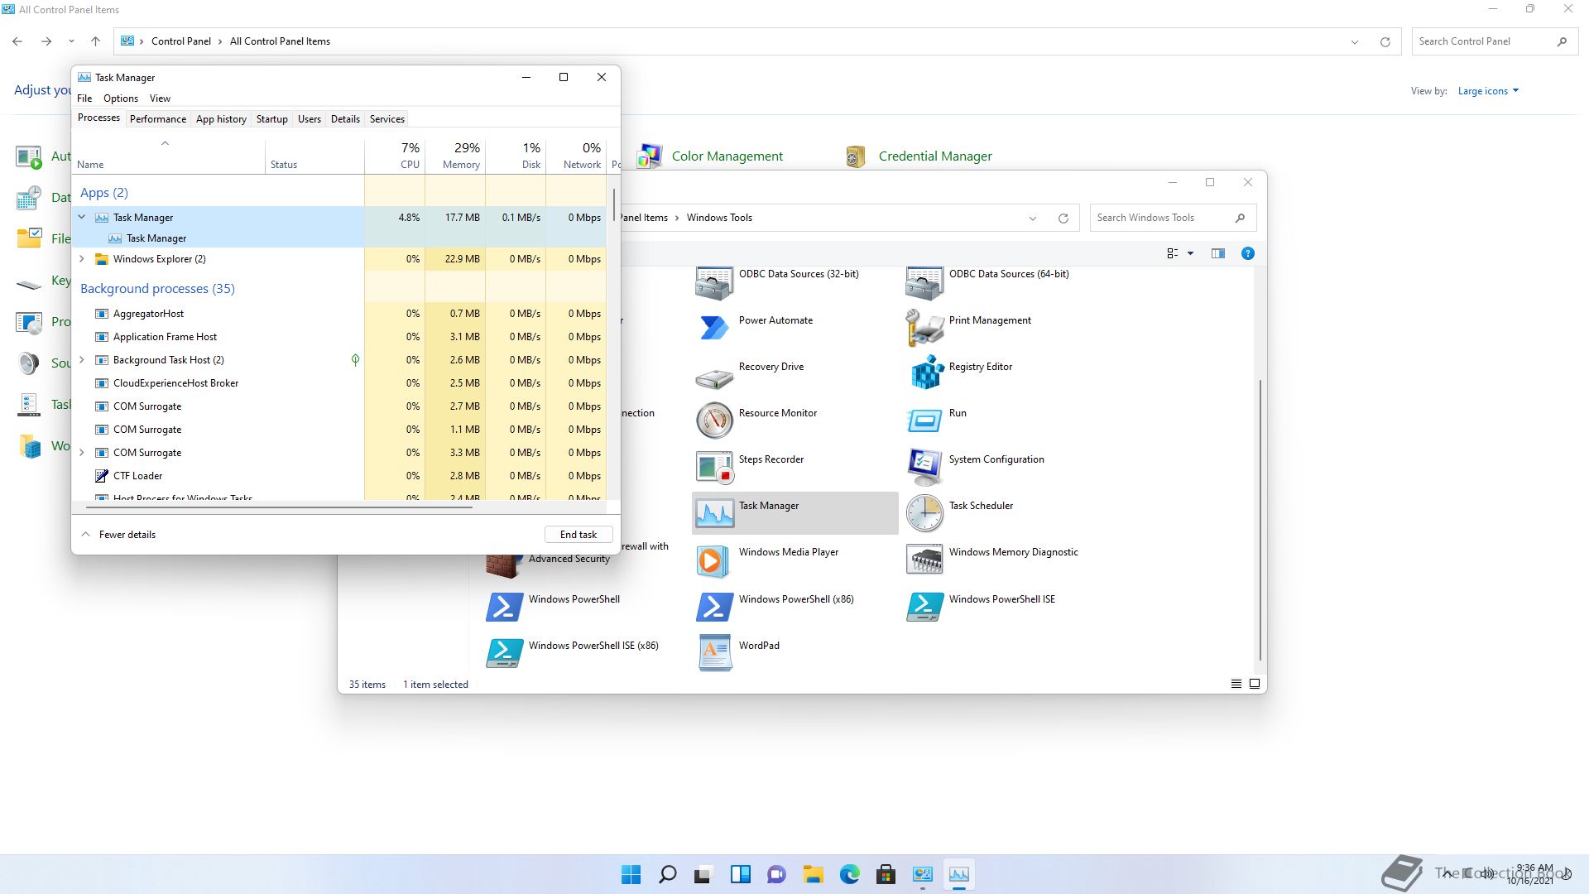Switch to the Details tab
Viewport: 1589px width, 894px height.
(345, 119)
